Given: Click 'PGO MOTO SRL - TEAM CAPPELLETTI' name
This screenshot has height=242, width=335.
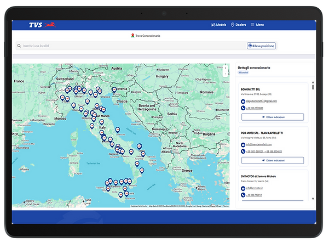Looking at the screenshot, I should tap(262, 133).
